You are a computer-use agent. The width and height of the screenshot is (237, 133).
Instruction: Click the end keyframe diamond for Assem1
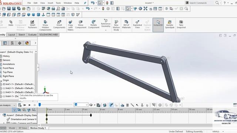click(x=91, y=115)
